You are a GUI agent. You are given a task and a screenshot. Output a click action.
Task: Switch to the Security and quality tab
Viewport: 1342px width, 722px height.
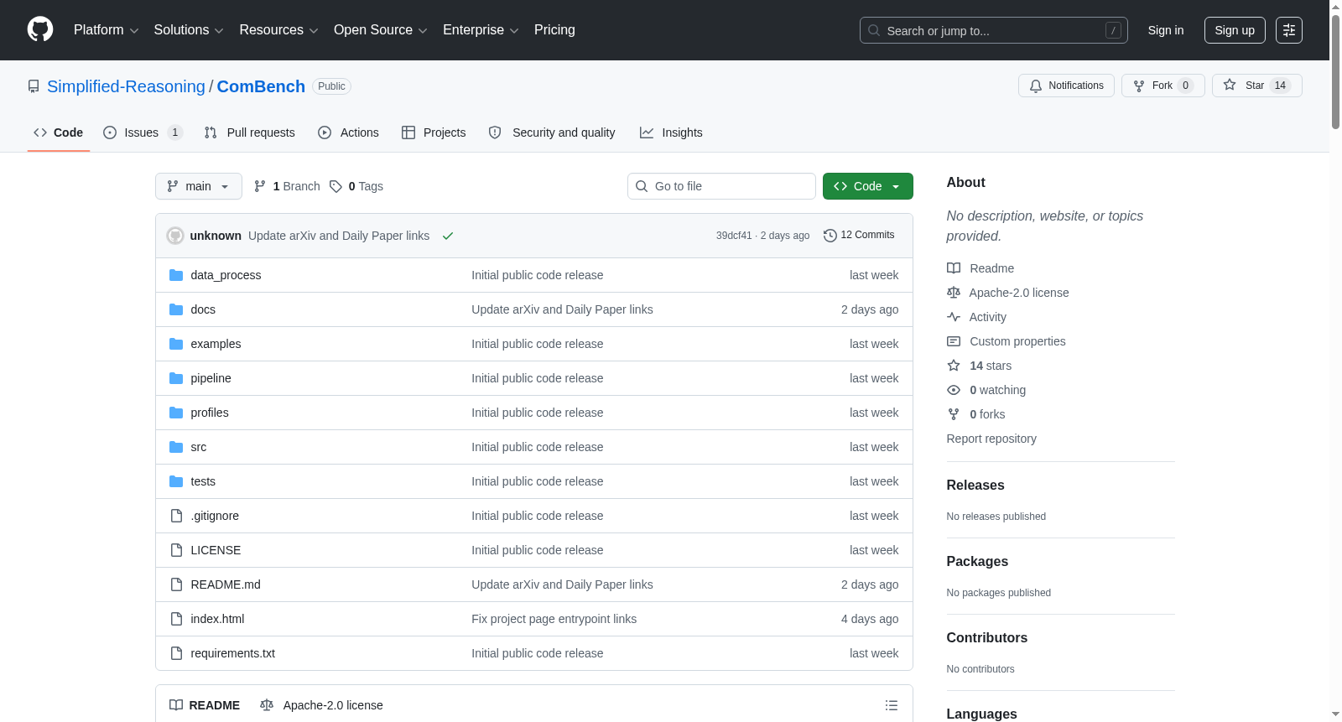coord(552,132)
